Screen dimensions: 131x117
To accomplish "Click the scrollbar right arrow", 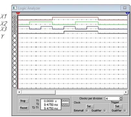I will [x=126, y=92].
